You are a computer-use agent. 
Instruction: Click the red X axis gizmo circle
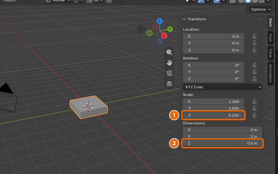pyautogui.click(x=164, y=36)
